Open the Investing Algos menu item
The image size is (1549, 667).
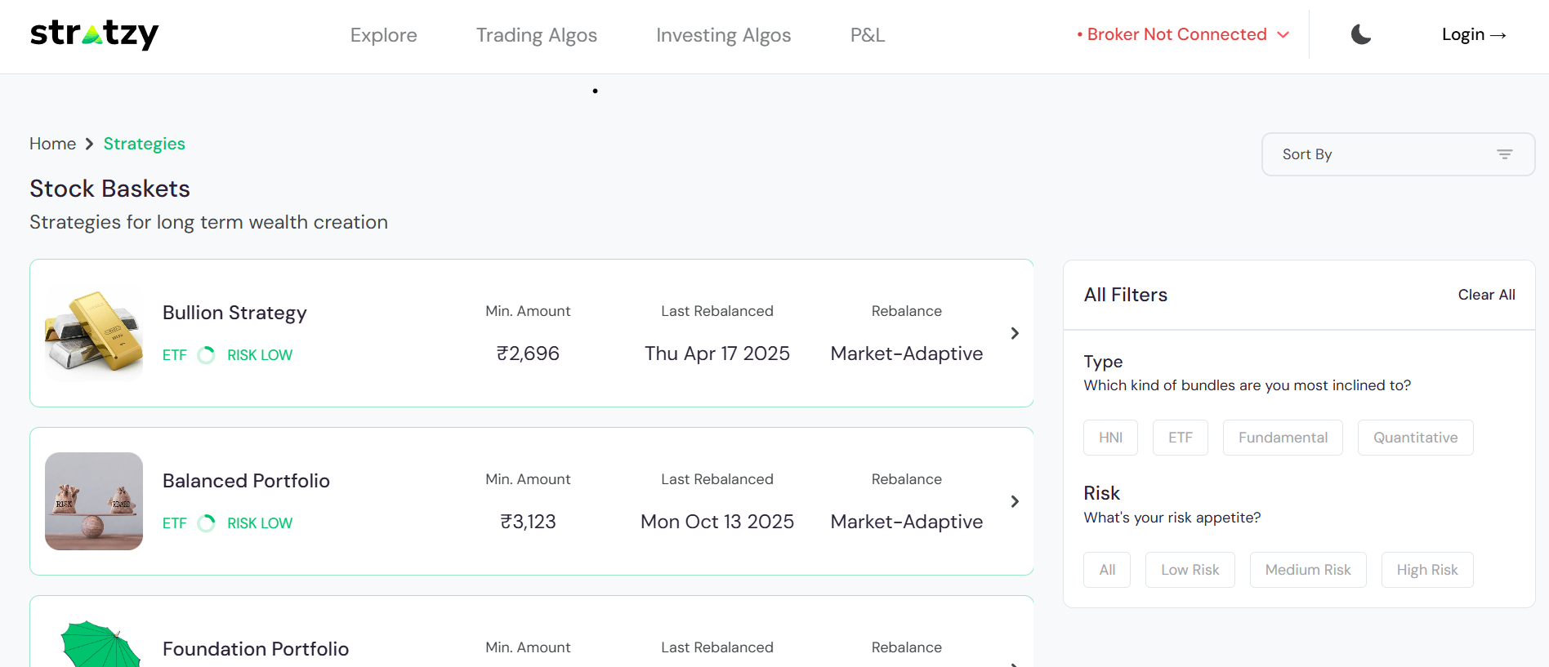pos(723,35)
